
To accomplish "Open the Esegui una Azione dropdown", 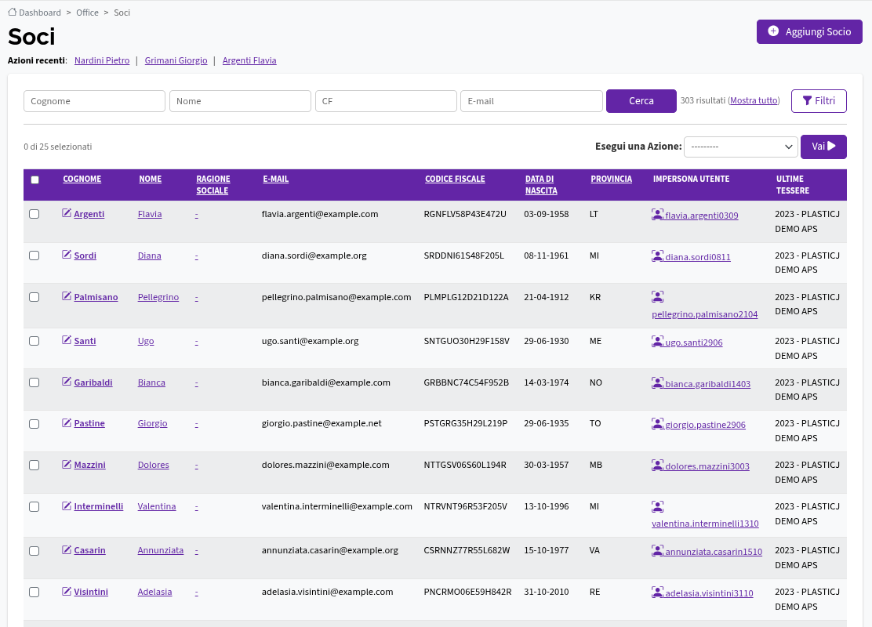I will click(x=741, y=147).
